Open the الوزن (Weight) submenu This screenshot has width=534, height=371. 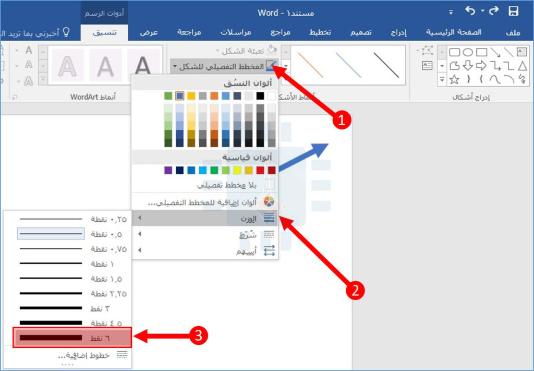click(205, 218)
